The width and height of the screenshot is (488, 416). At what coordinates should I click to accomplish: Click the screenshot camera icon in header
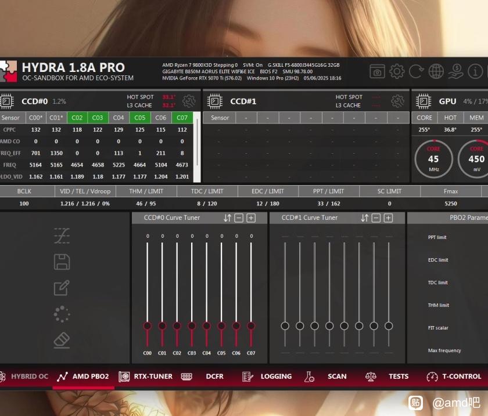click(x=377, y=71)
